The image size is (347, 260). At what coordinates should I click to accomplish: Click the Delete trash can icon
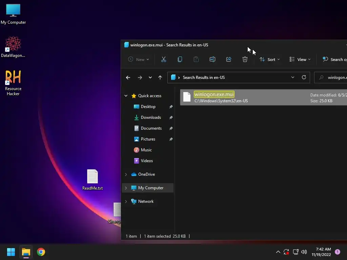pyautogui.click(x=245, y=59)
